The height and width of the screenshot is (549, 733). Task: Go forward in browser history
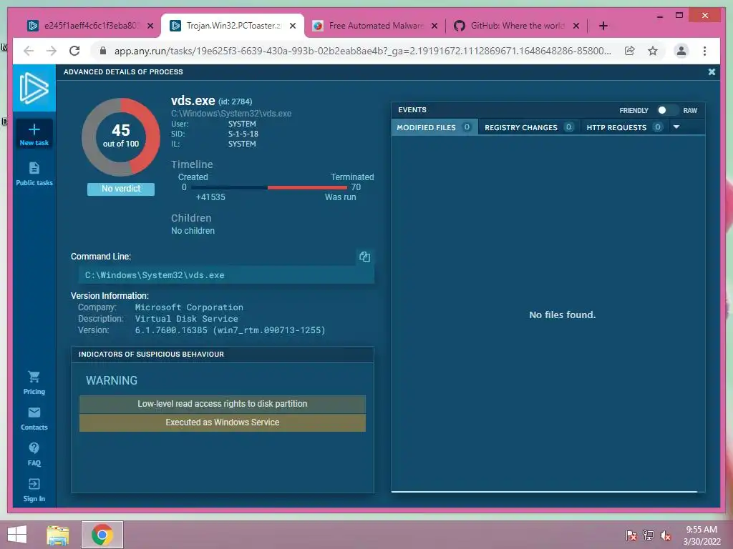[52, 51]
